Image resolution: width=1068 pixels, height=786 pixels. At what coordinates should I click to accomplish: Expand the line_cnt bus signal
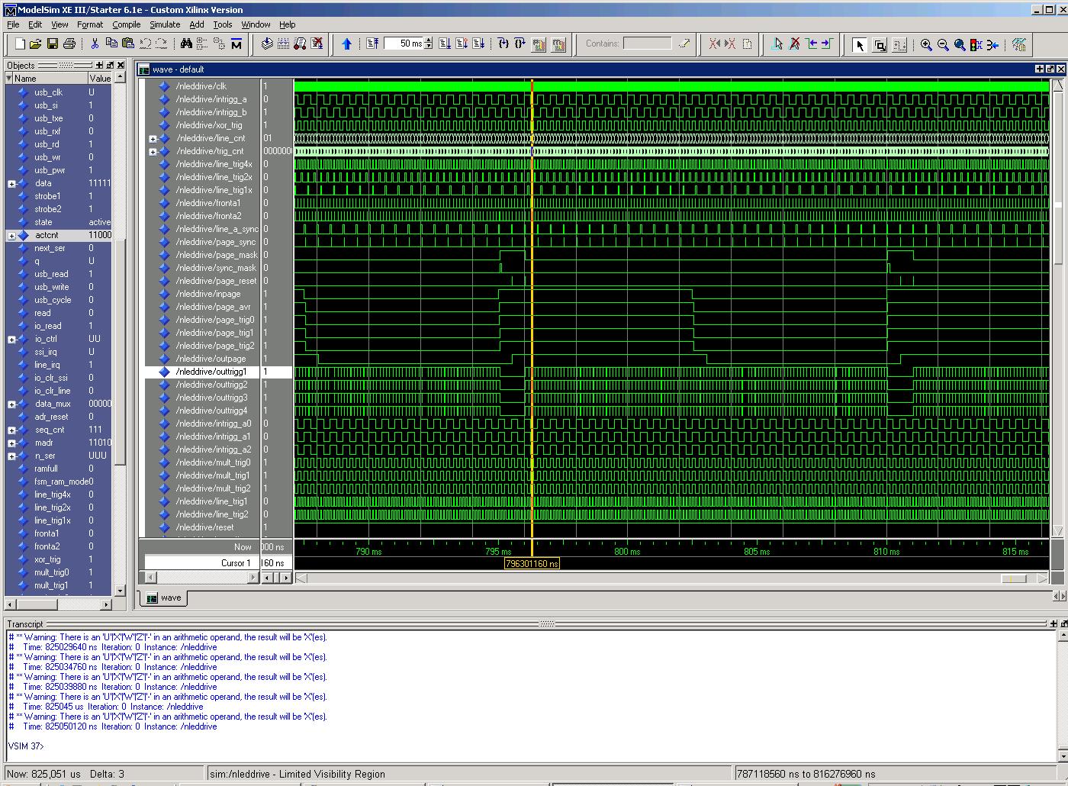pos(153,139)
